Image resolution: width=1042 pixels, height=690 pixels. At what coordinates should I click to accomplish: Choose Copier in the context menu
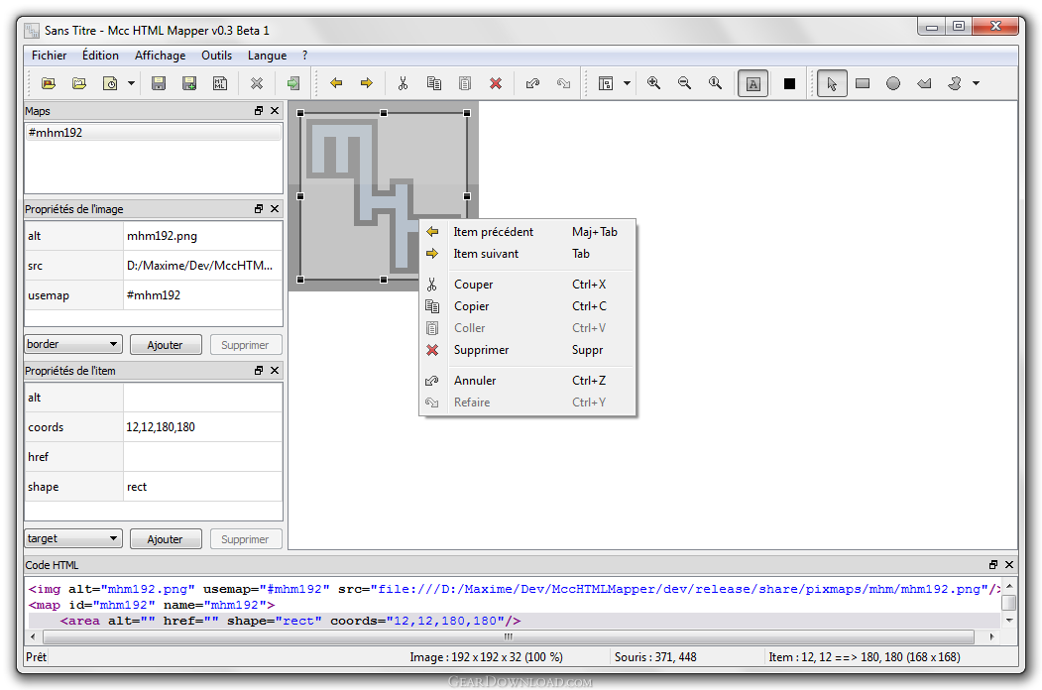527,306
